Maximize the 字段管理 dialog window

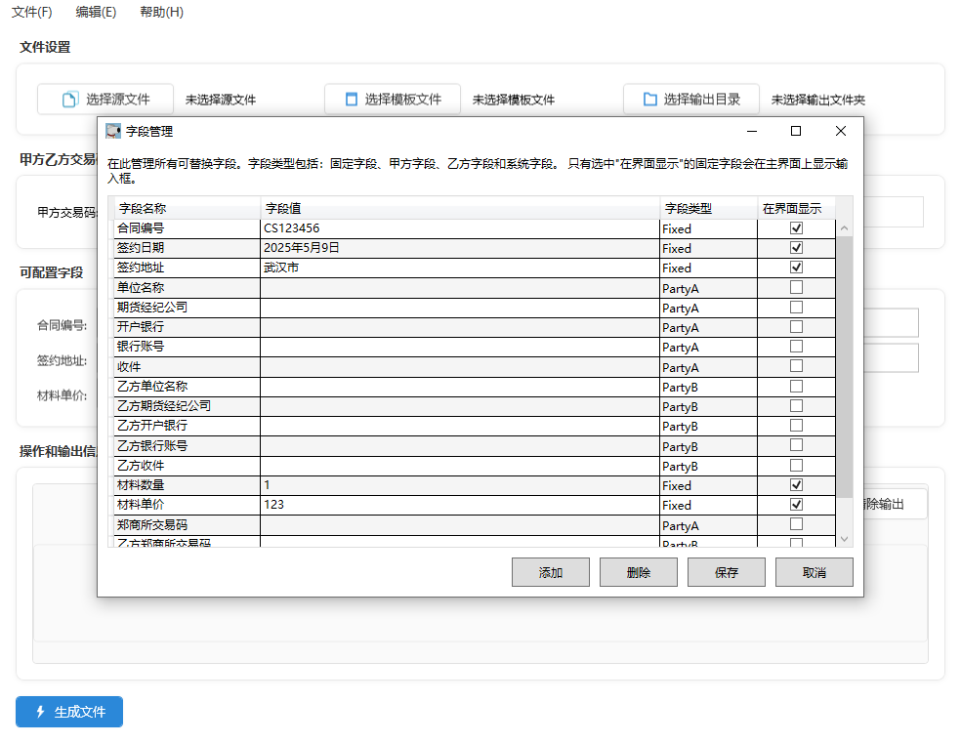click(x=795, y=131)
